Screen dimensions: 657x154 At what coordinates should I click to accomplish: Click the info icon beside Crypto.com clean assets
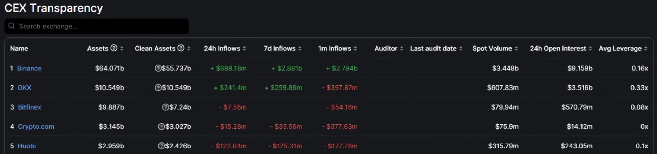pyautogui.click(x=161, y=126)
